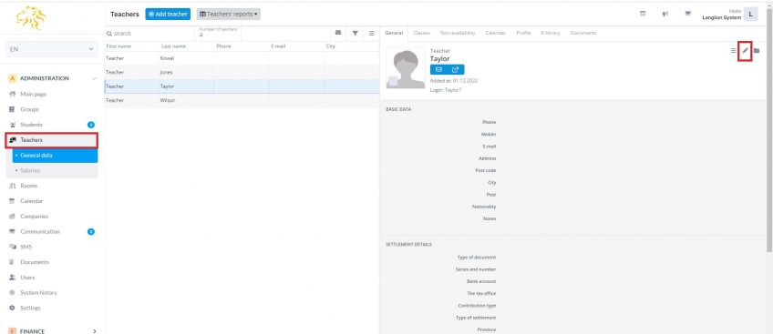Select the General tab
Screen dimensions: 773x334
pyautogui.click(x=394, y=33)
